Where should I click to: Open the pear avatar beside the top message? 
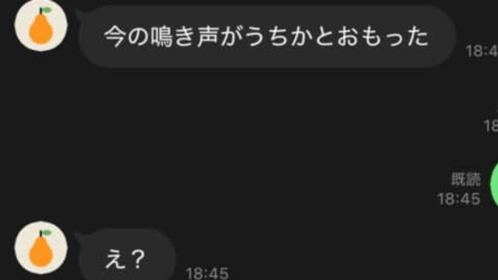tap(41, 26)
